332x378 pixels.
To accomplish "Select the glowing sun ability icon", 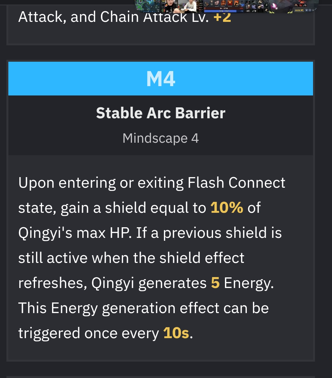I will 230,3.
